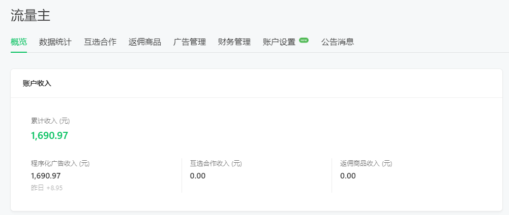The height and width of the screenshot is (215, 509).
Task: Click the 0.00 value under 返佣商品收入
Action: tap(348, 176)
